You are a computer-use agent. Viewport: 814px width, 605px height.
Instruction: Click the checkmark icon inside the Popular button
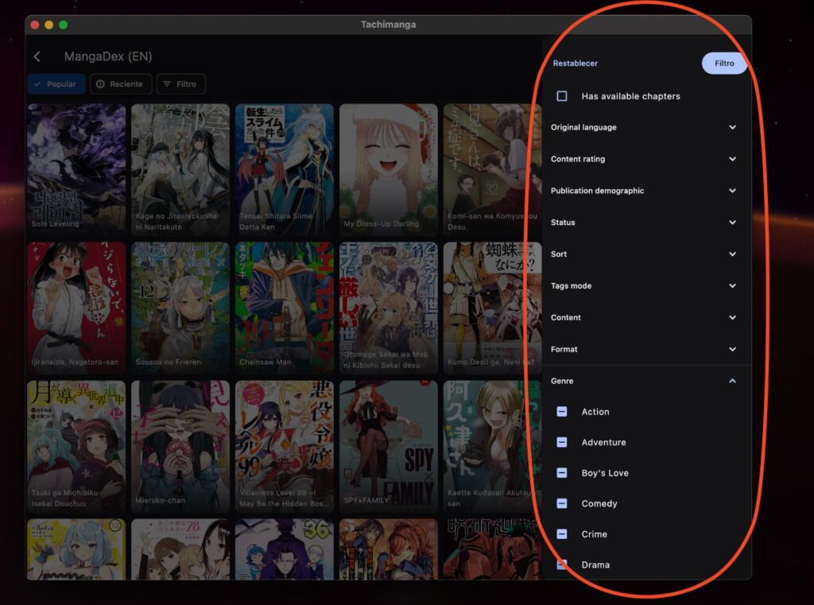coord(38,83)
